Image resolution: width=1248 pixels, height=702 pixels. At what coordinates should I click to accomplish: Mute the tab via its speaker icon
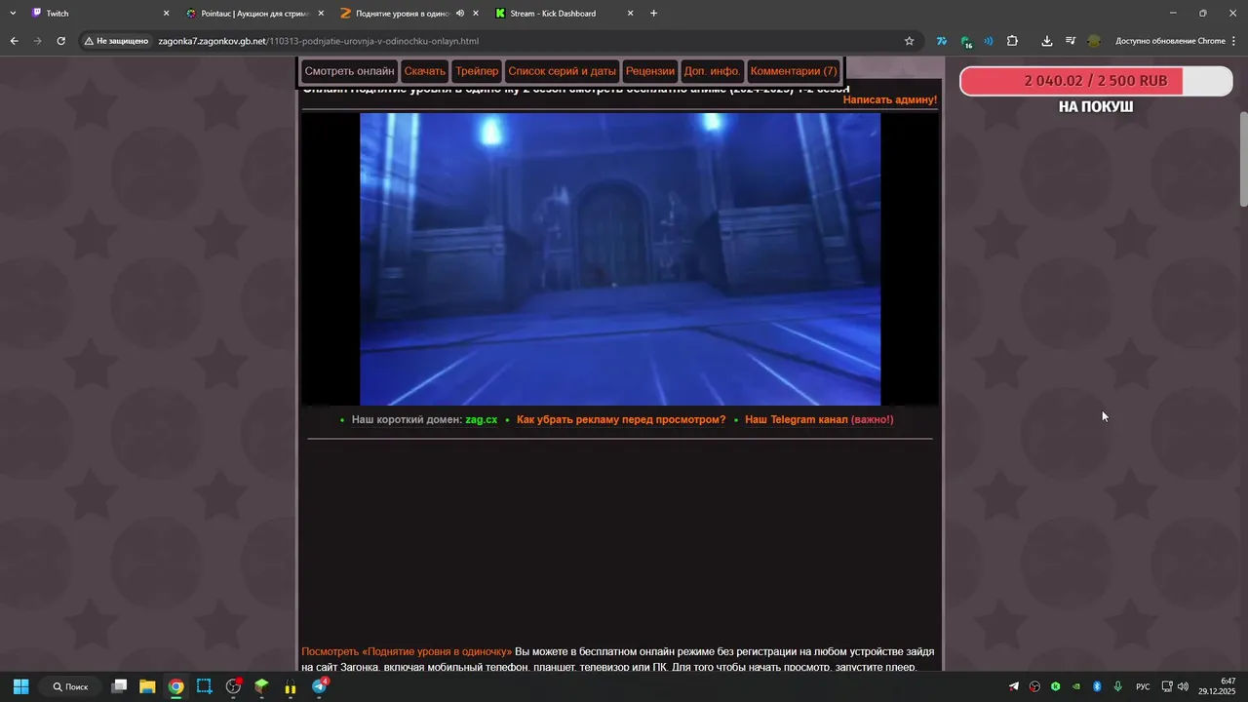click(x=460, y=14)
